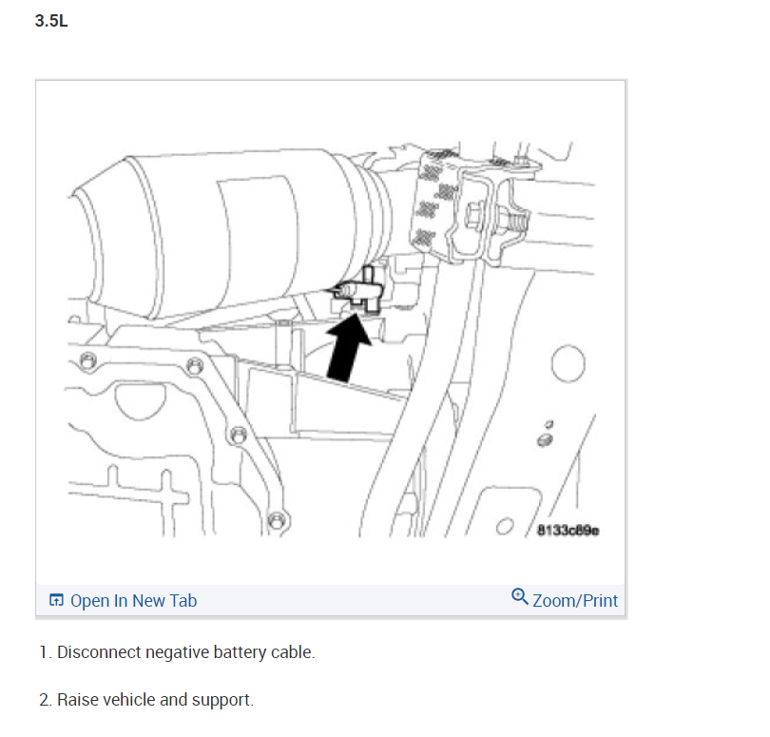Click the top-left bolt on the oil pan flange
Image resolution: width=770 pixels, height=737 pixels.
87,361
